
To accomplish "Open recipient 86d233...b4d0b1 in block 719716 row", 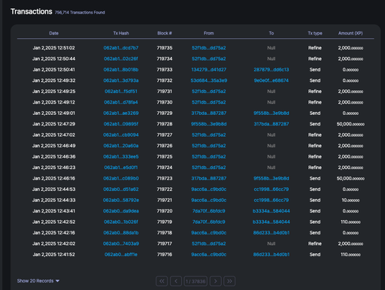I will click(271, 255).
